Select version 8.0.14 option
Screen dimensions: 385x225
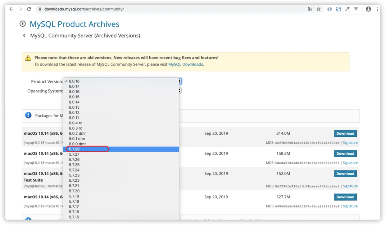pos(121,102)
